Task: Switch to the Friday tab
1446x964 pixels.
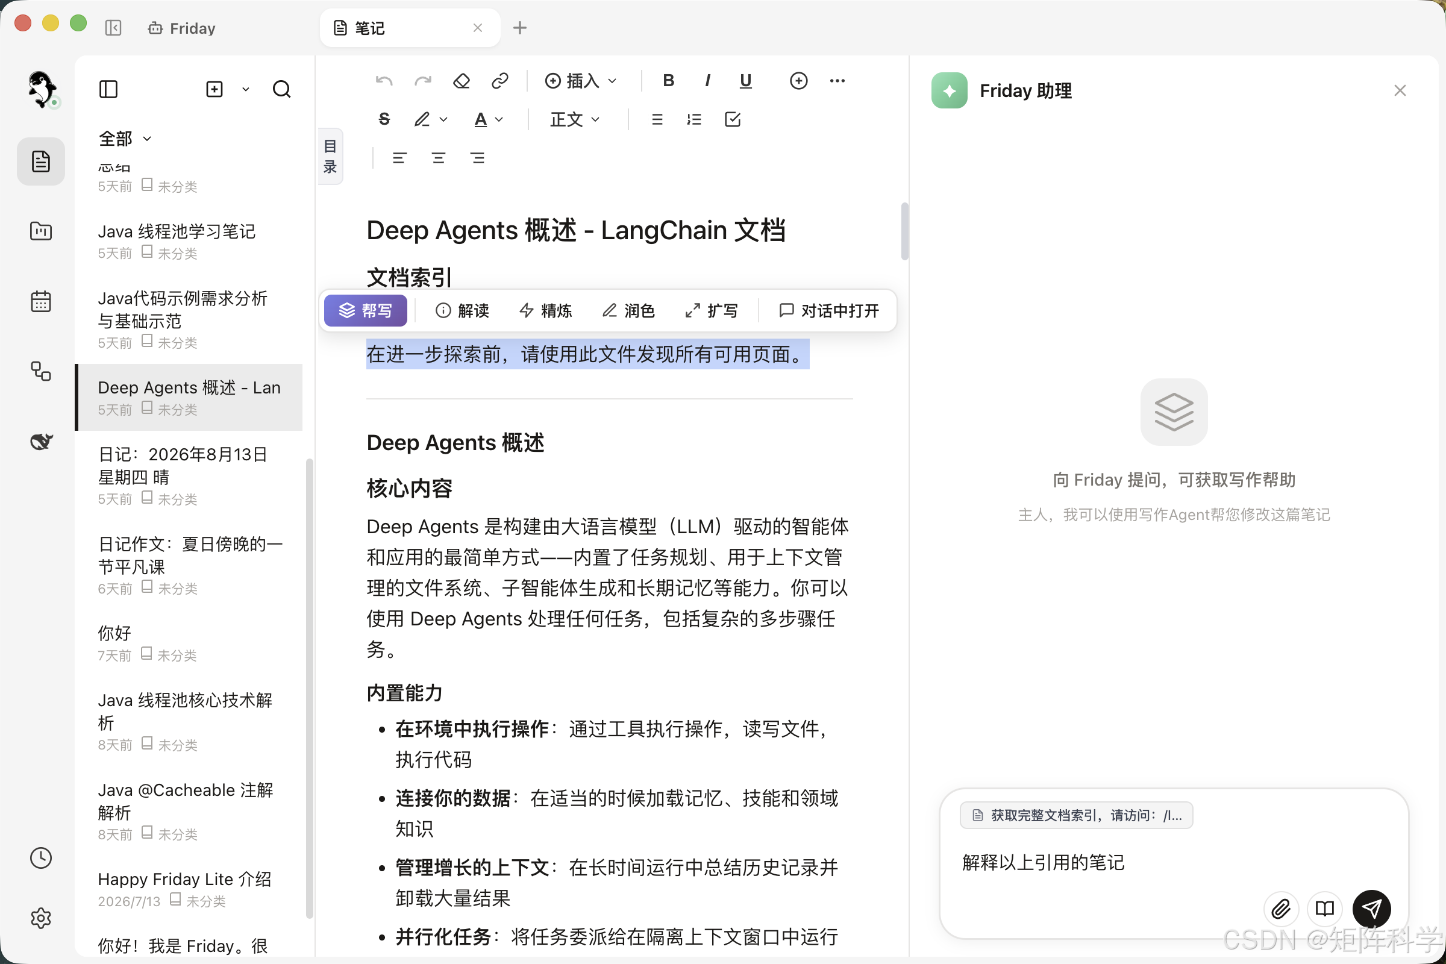Action: click(x=182, y=28)
